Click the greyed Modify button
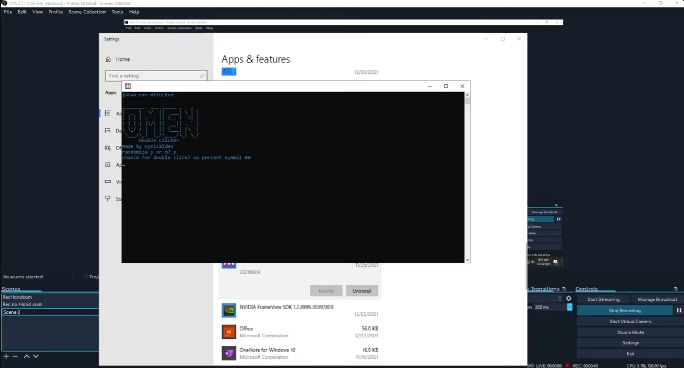The image size is (684, 368). coord(326,291)
